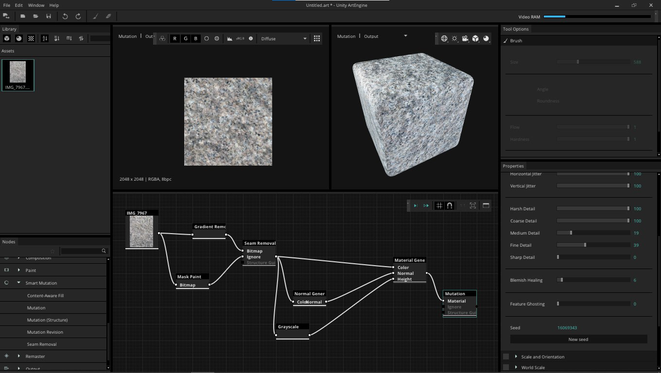661x373 pixels.
Task: Run the graph with the fast-forward button
Action: point(426,205)
